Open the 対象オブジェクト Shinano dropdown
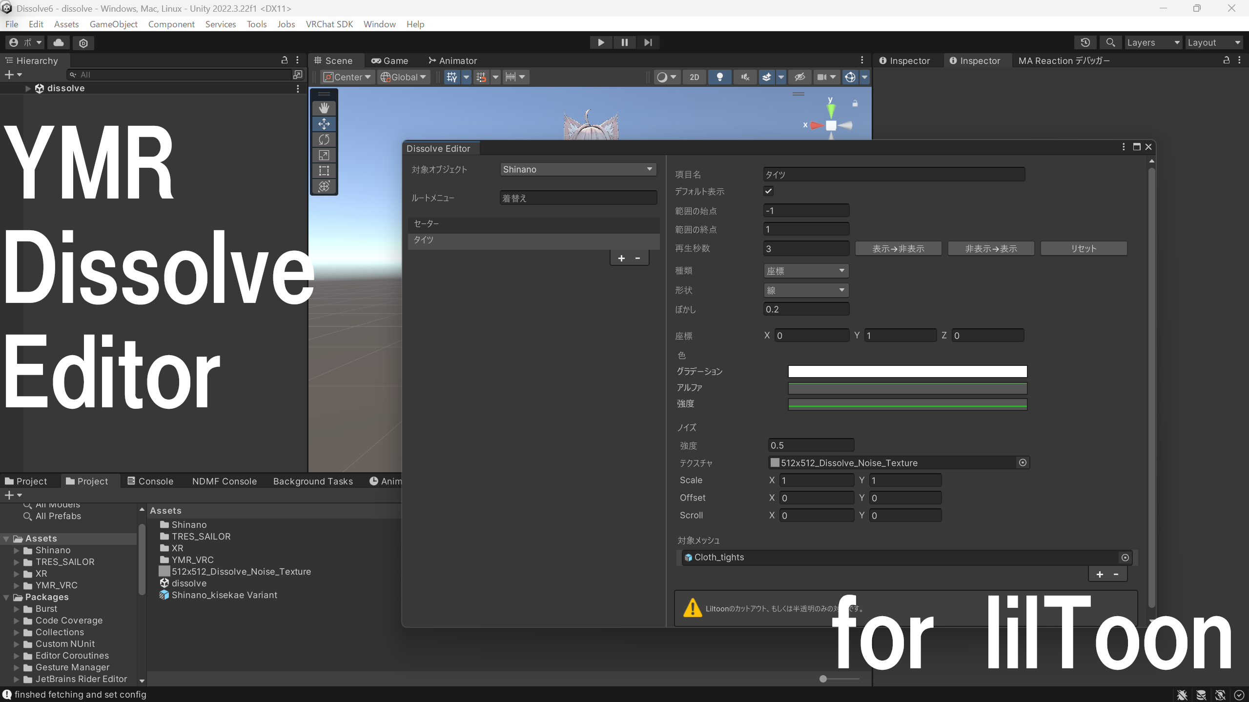Viewport: 1249px width, 702px height. (578, 169)
